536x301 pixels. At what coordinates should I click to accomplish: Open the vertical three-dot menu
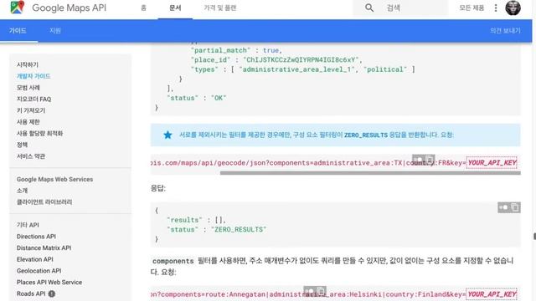tap(496, 8)
